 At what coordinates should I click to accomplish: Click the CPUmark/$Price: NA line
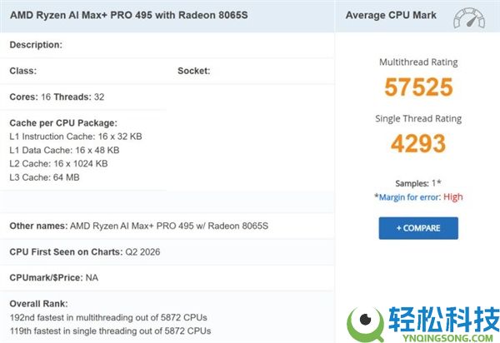pos(54,278)
